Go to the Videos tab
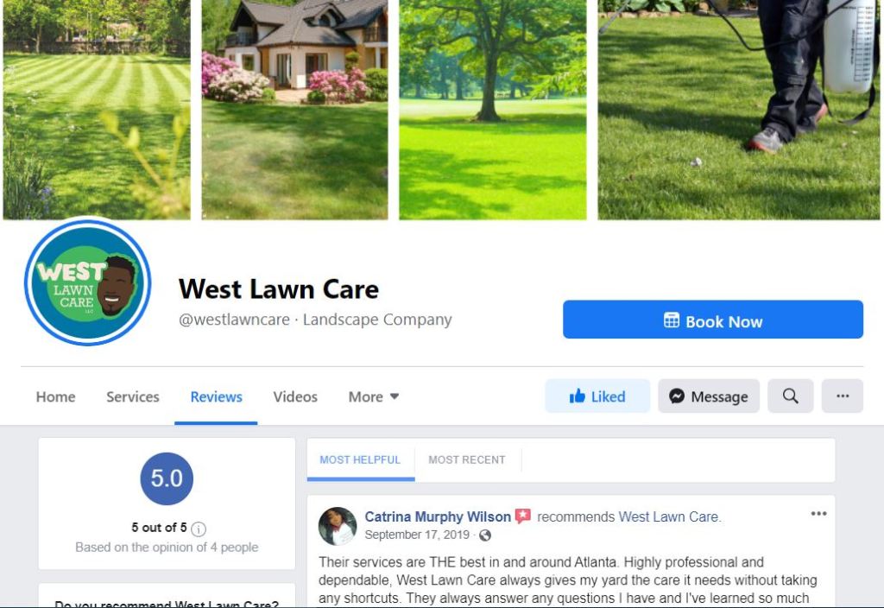 [x=295, y=396]
